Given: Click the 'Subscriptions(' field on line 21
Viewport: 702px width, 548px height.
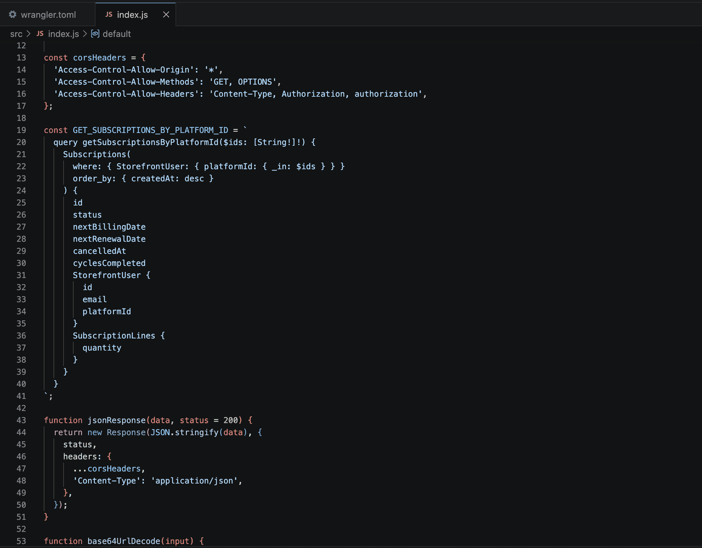Looking at the screenshot, I should click(97, 154).
